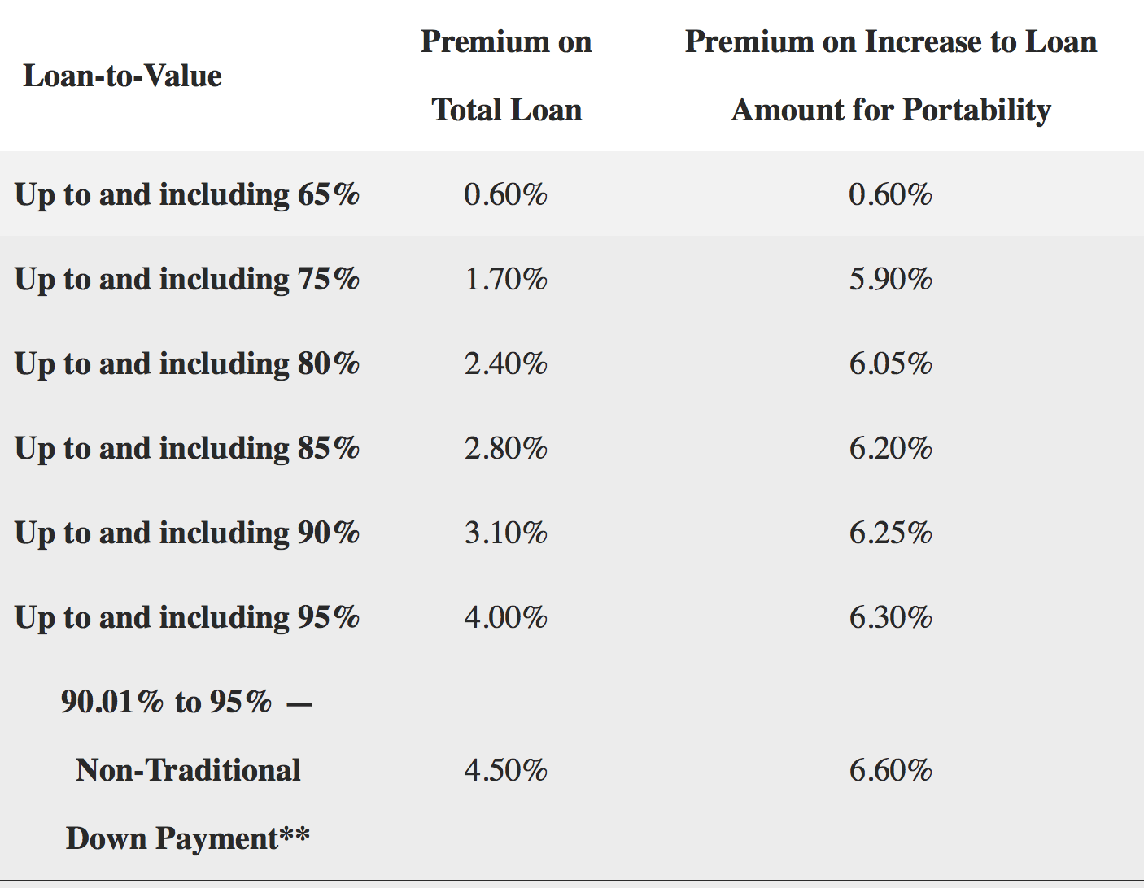The image size is (1144, 888).
Task: Select the 'Up to and including 85%' label
Action: coord(187,449)
